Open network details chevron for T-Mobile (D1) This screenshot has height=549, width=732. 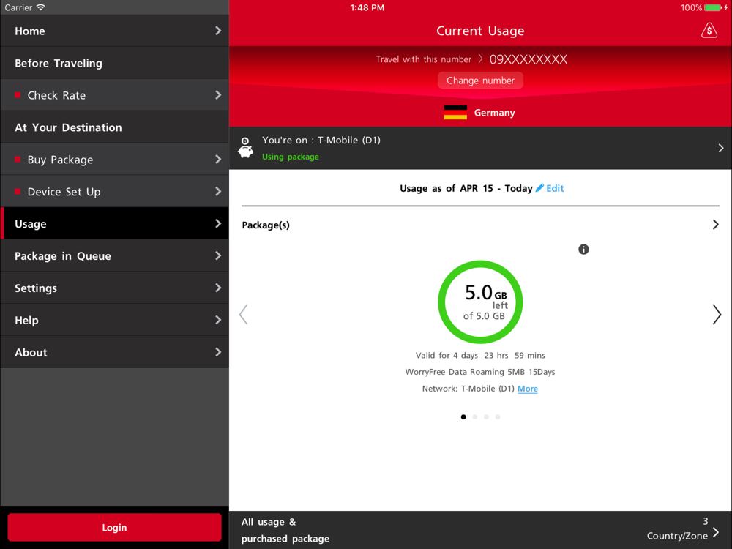[x=721, y=148]
